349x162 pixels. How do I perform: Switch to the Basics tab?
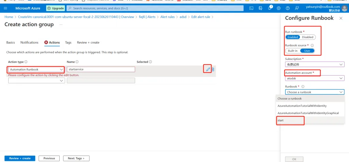(11, 43)
